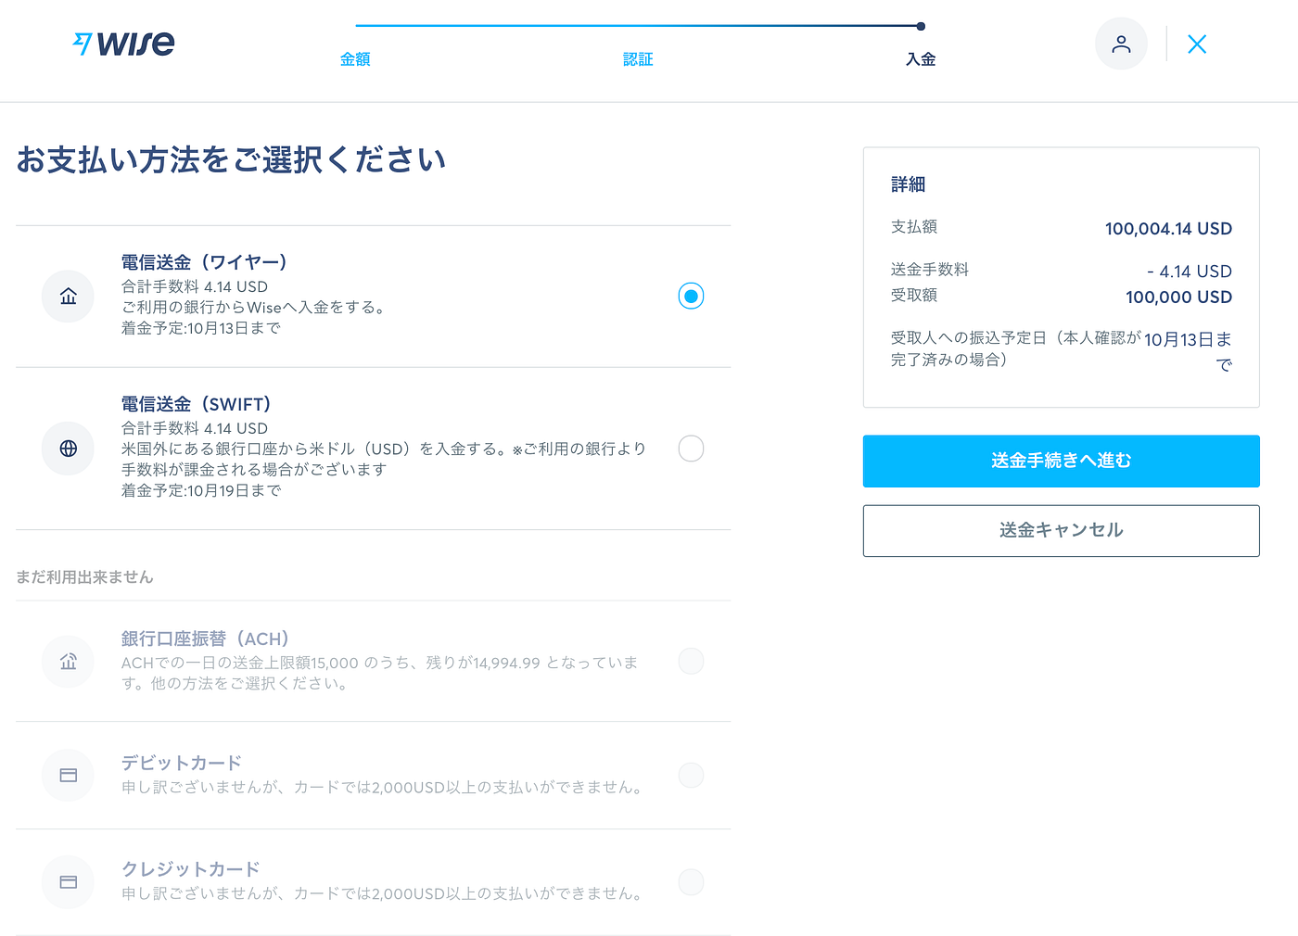Click the デビットカード title

click(x=182, y=763)
